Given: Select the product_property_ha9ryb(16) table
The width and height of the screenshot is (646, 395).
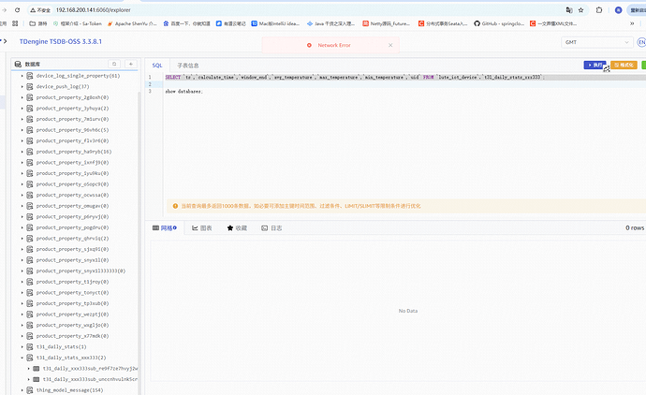Looking at the screenshot, I should pyautogui.click(x=73, y=151).
